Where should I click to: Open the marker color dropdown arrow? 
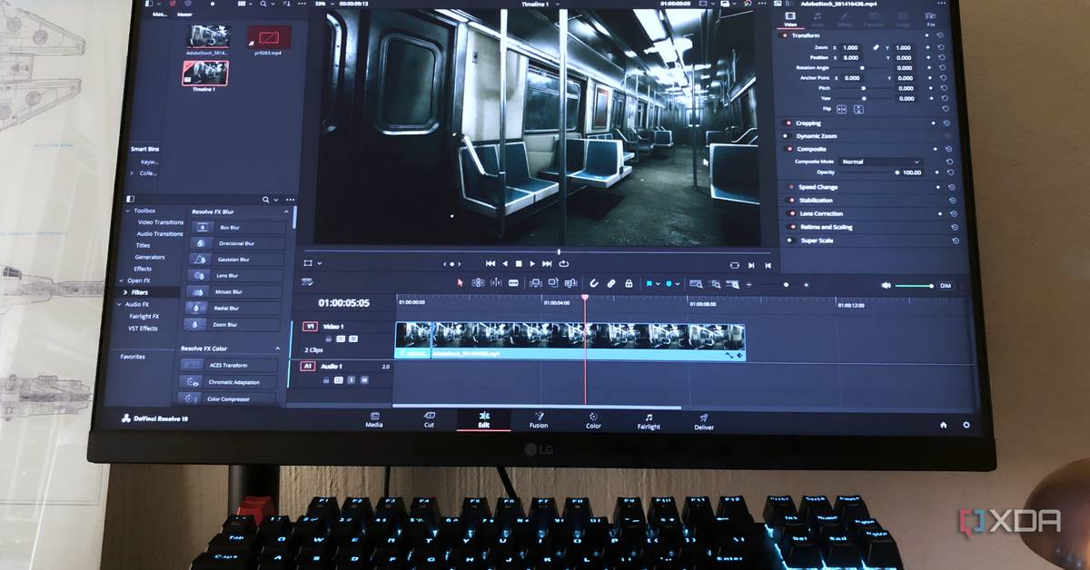coord(677,283)
